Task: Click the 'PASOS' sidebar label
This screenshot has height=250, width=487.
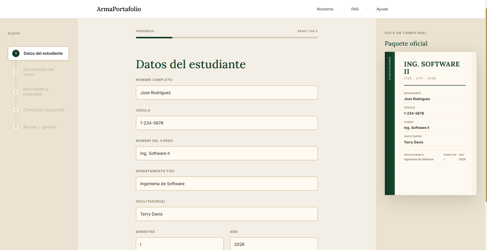Action: click(14, 33)
